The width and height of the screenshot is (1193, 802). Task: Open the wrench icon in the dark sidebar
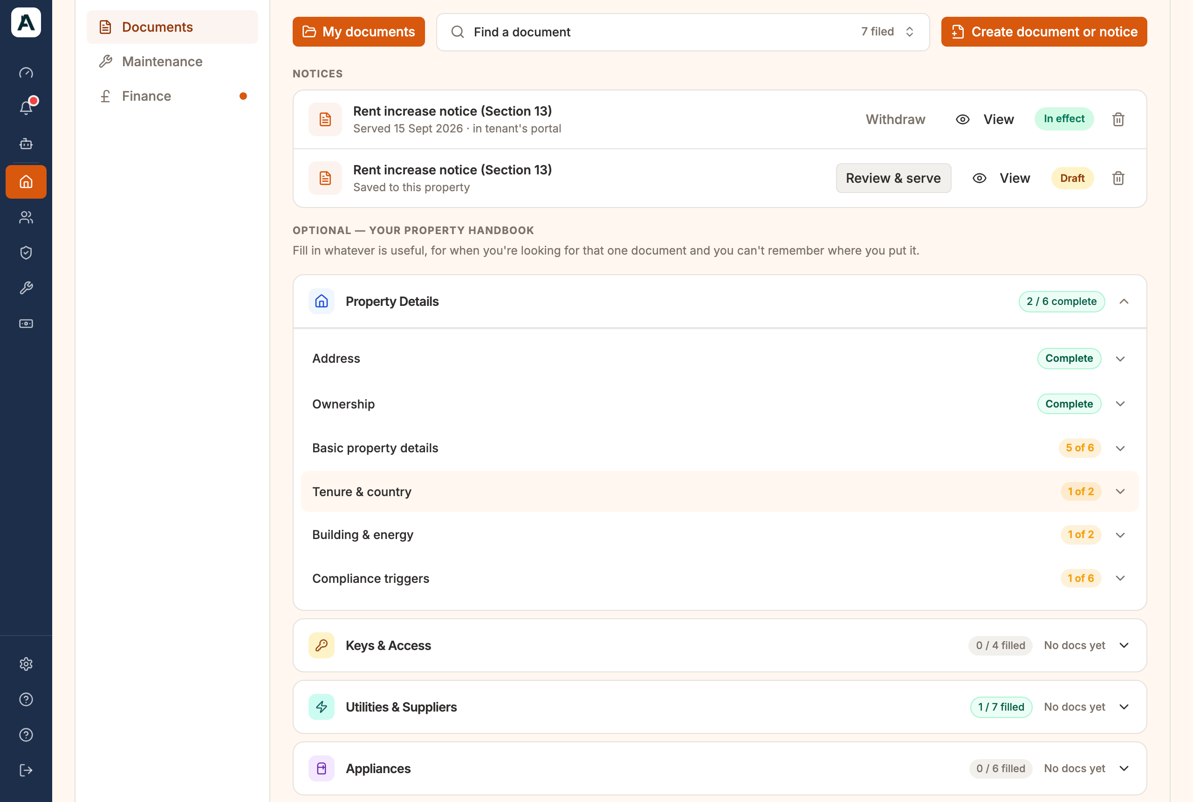(26, 288)
